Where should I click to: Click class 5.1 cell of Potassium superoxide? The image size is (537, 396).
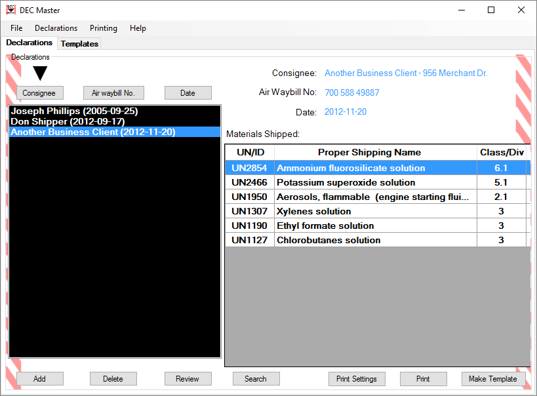pos(502,182)
